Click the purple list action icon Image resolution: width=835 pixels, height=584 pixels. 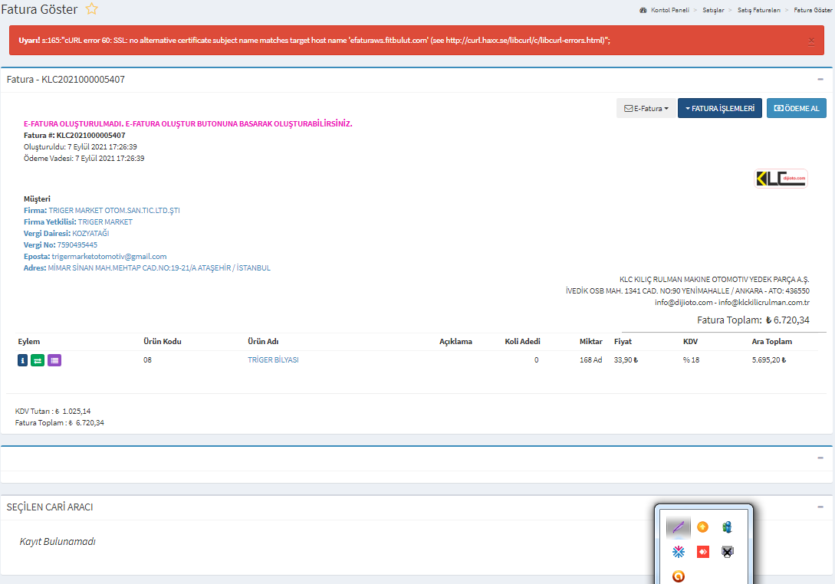tap(54, 360)
